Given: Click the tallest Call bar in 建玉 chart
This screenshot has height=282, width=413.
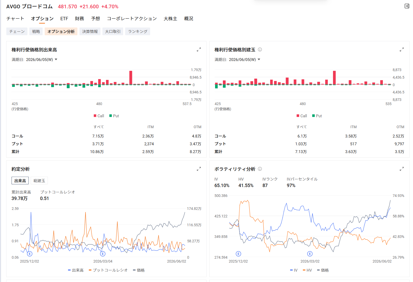Looking at the screenshot, I should click(334, 78).
